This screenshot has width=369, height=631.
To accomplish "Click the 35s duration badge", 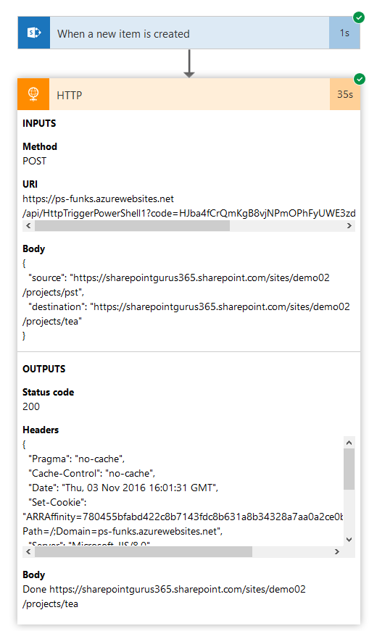I will (x=345, y=94).
